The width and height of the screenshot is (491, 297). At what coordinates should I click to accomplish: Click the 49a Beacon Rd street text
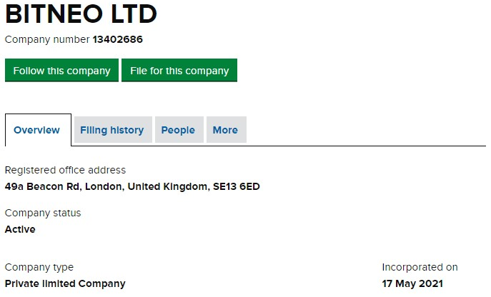click(x=44, y=187)
